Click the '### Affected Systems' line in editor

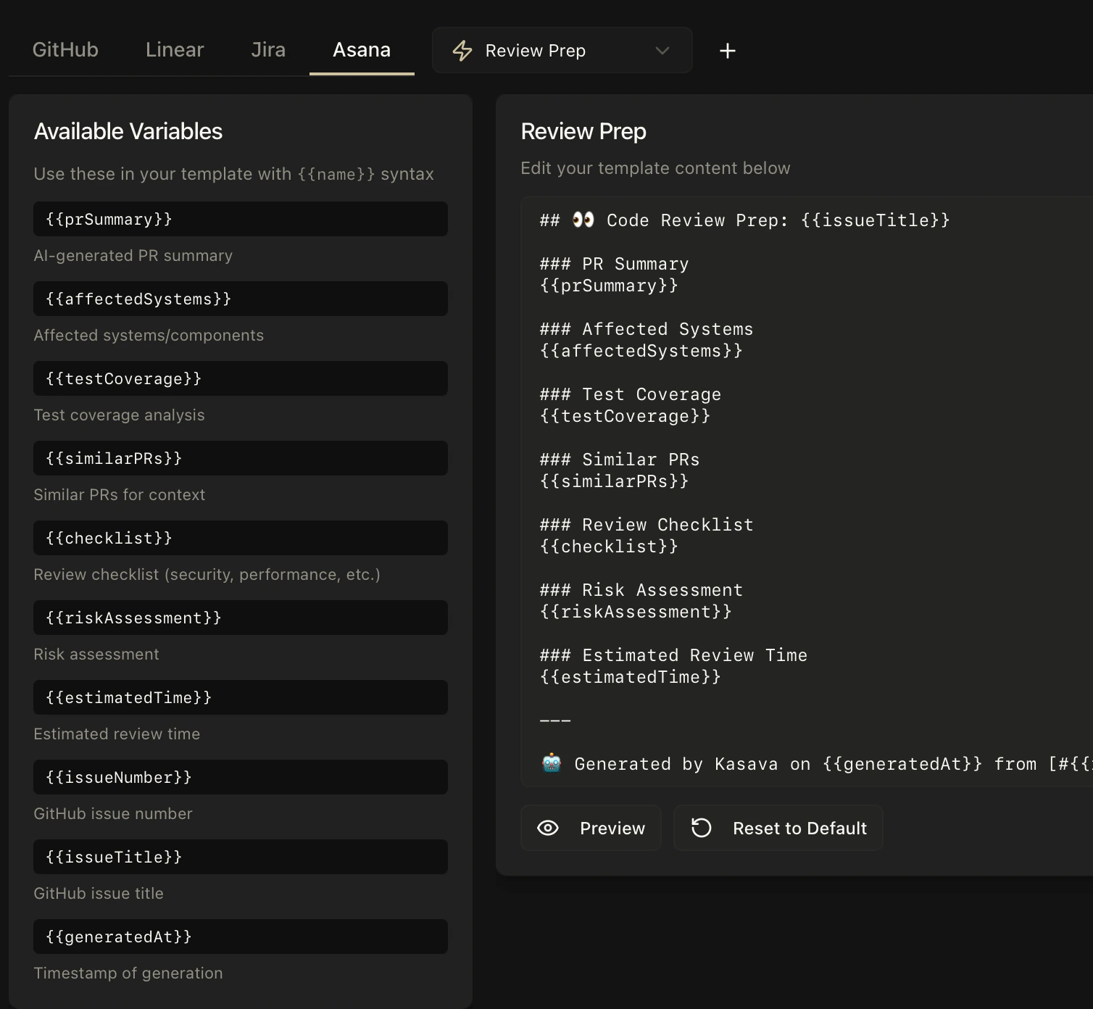point(647,329)
